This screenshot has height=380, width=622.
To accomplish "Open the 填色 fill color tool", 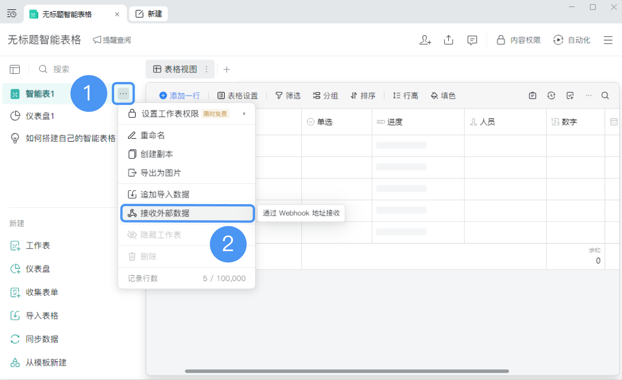I will click(443, 95).
